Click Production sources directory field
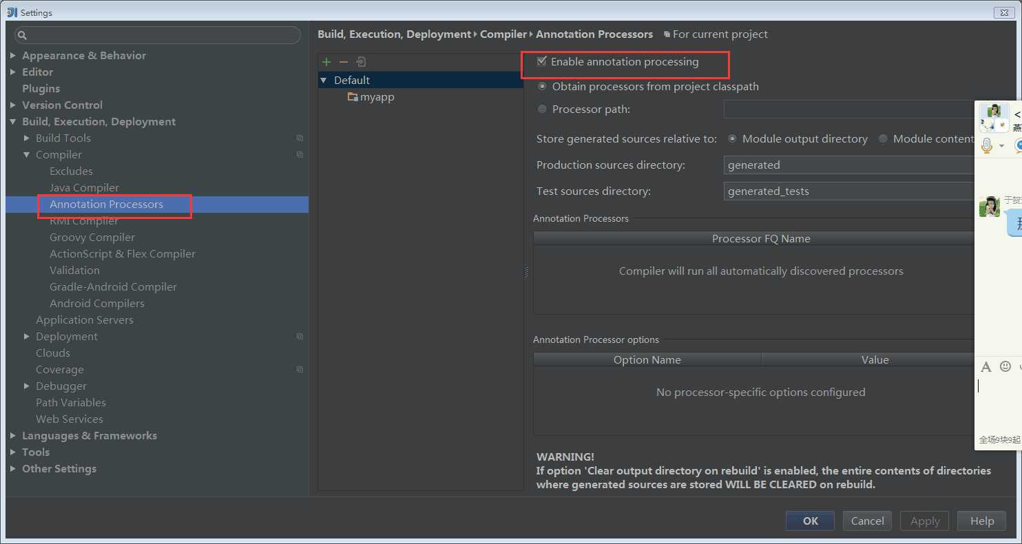 pos(849,165)
